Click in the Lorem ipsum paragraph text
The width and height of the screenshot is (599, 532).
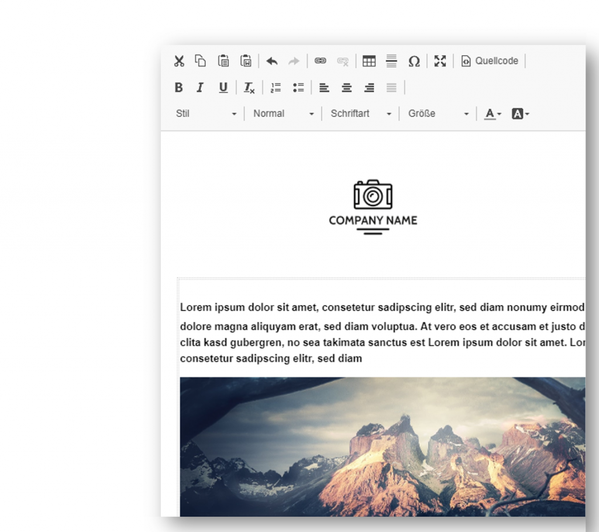[383, 332]
